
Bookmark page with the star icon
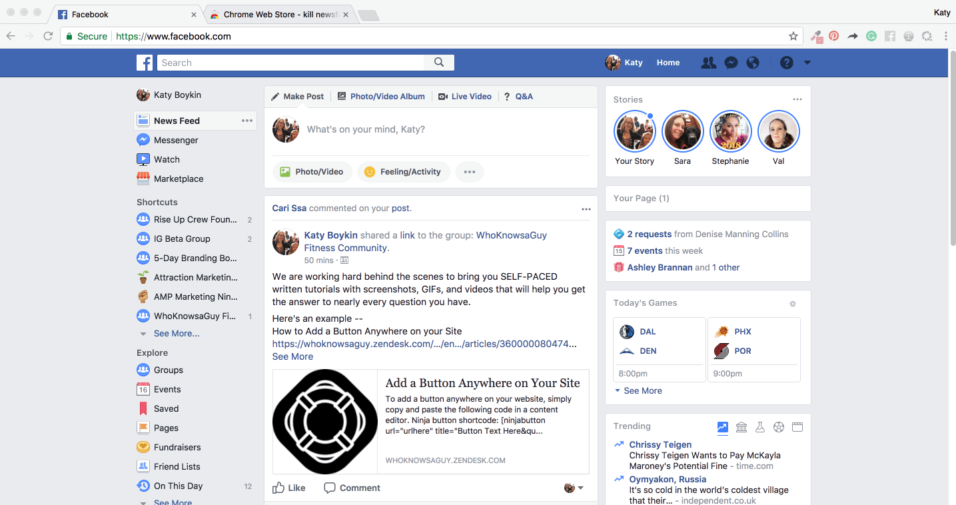(x=793, y=37)
